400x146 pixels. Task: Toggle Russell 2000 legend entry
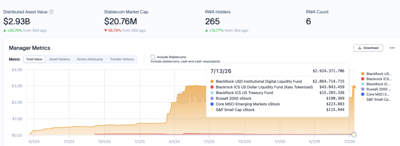pos(376,89)
